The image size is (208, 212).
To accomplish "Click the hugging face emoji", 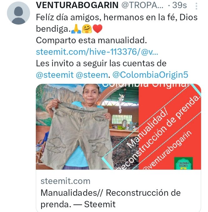I will [87, 29].
